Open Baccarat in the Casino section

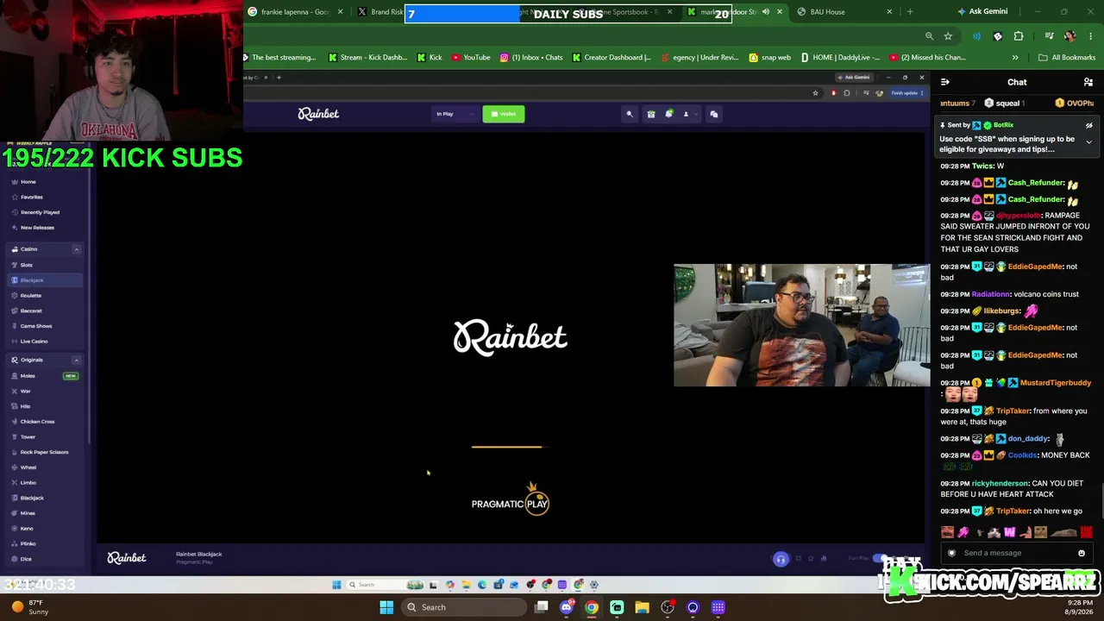[x=31, y=310]
